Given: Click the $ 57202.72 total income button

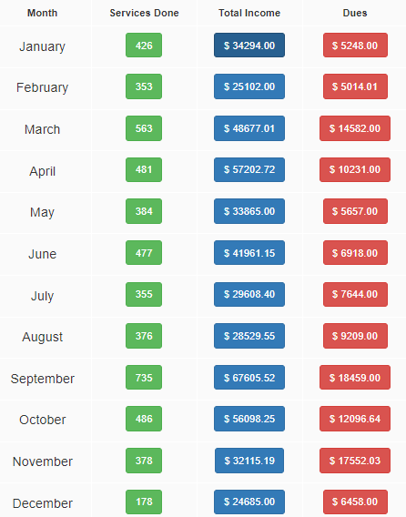Looking at the screenshot, I should (x=249, y=169).
